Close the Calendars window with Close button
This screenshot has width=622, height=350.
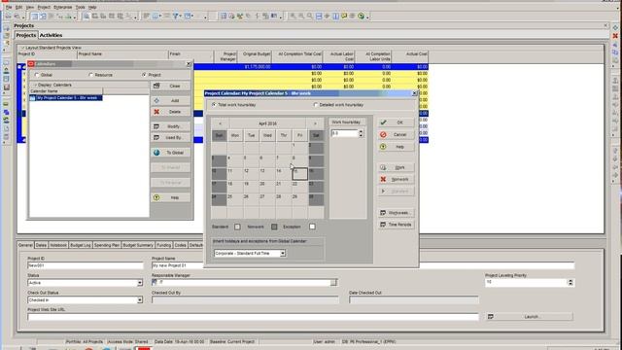pos(171,86)
